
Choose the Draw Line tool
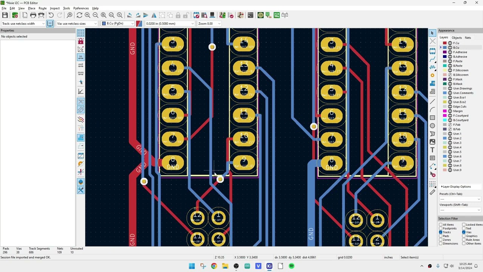432,102
